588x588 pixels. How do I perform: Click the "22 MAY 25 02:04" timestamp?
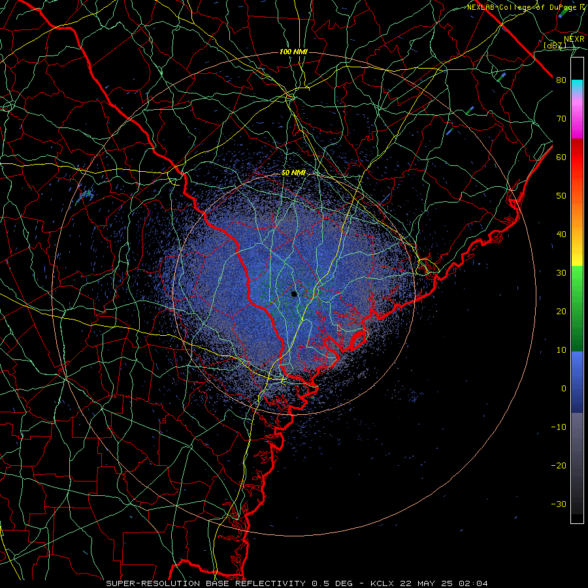coord(444,583)
